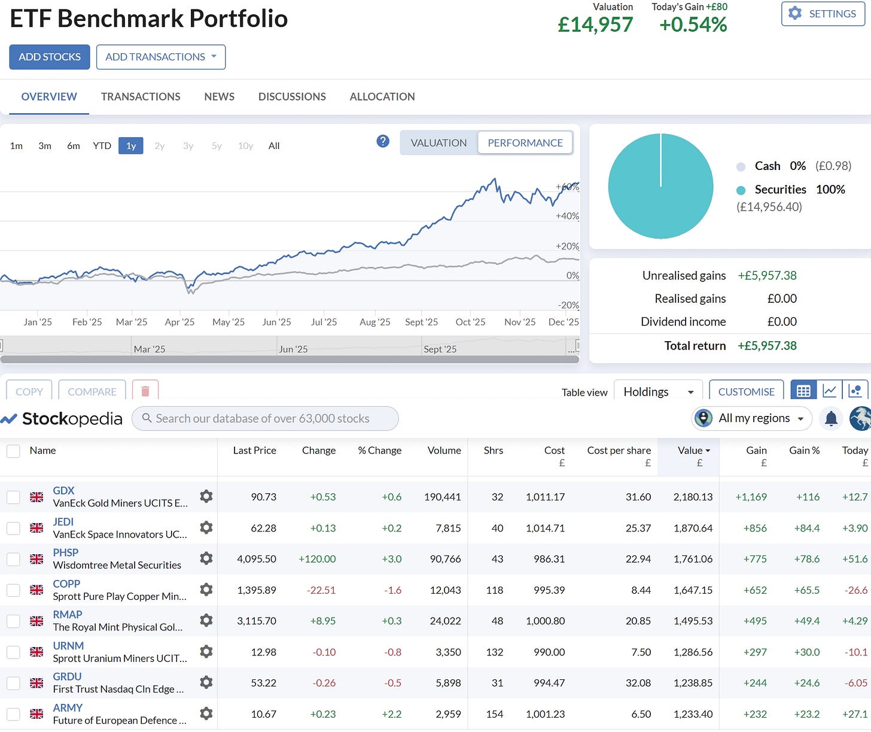The height and width of the screenshot is (732, 871).
Task: Expand the Add Transactions dropdown
Action: click(x=161, y=57)
